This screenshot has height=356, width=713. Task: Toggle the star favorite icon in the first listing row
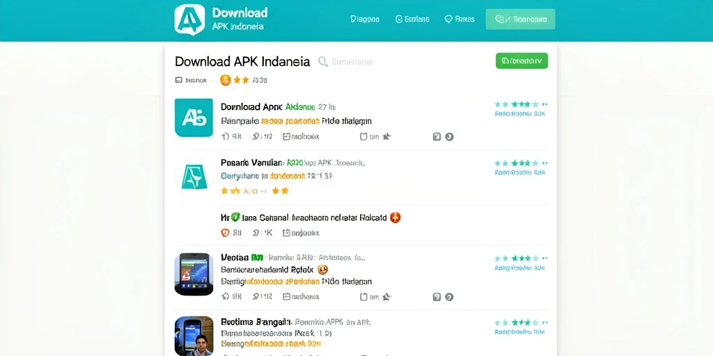386,136
